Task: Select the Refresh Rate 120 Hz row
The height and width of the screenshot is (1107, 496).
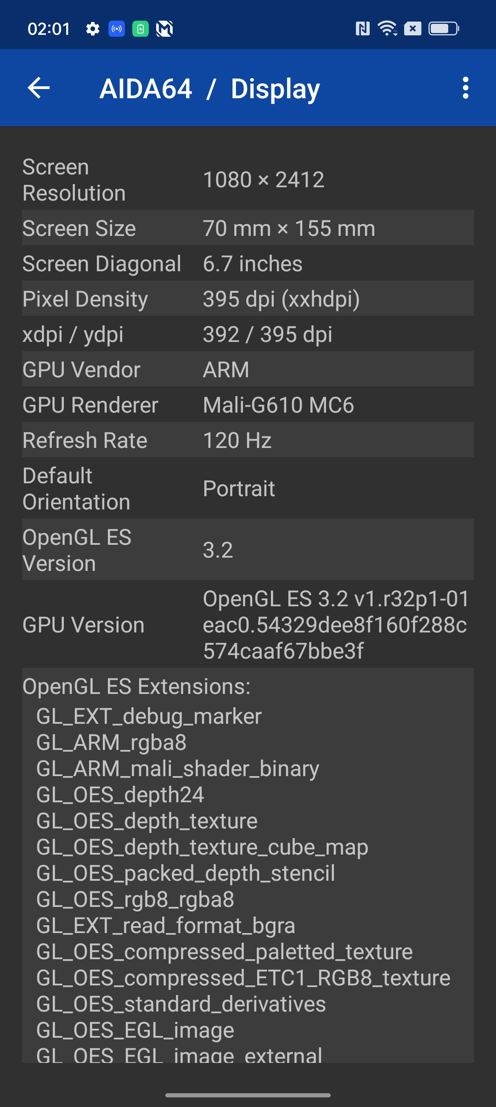Action: pyautogui.click(x=248, y=441)
